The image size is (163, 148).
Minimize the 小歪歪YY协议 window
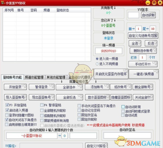[148, 3]
